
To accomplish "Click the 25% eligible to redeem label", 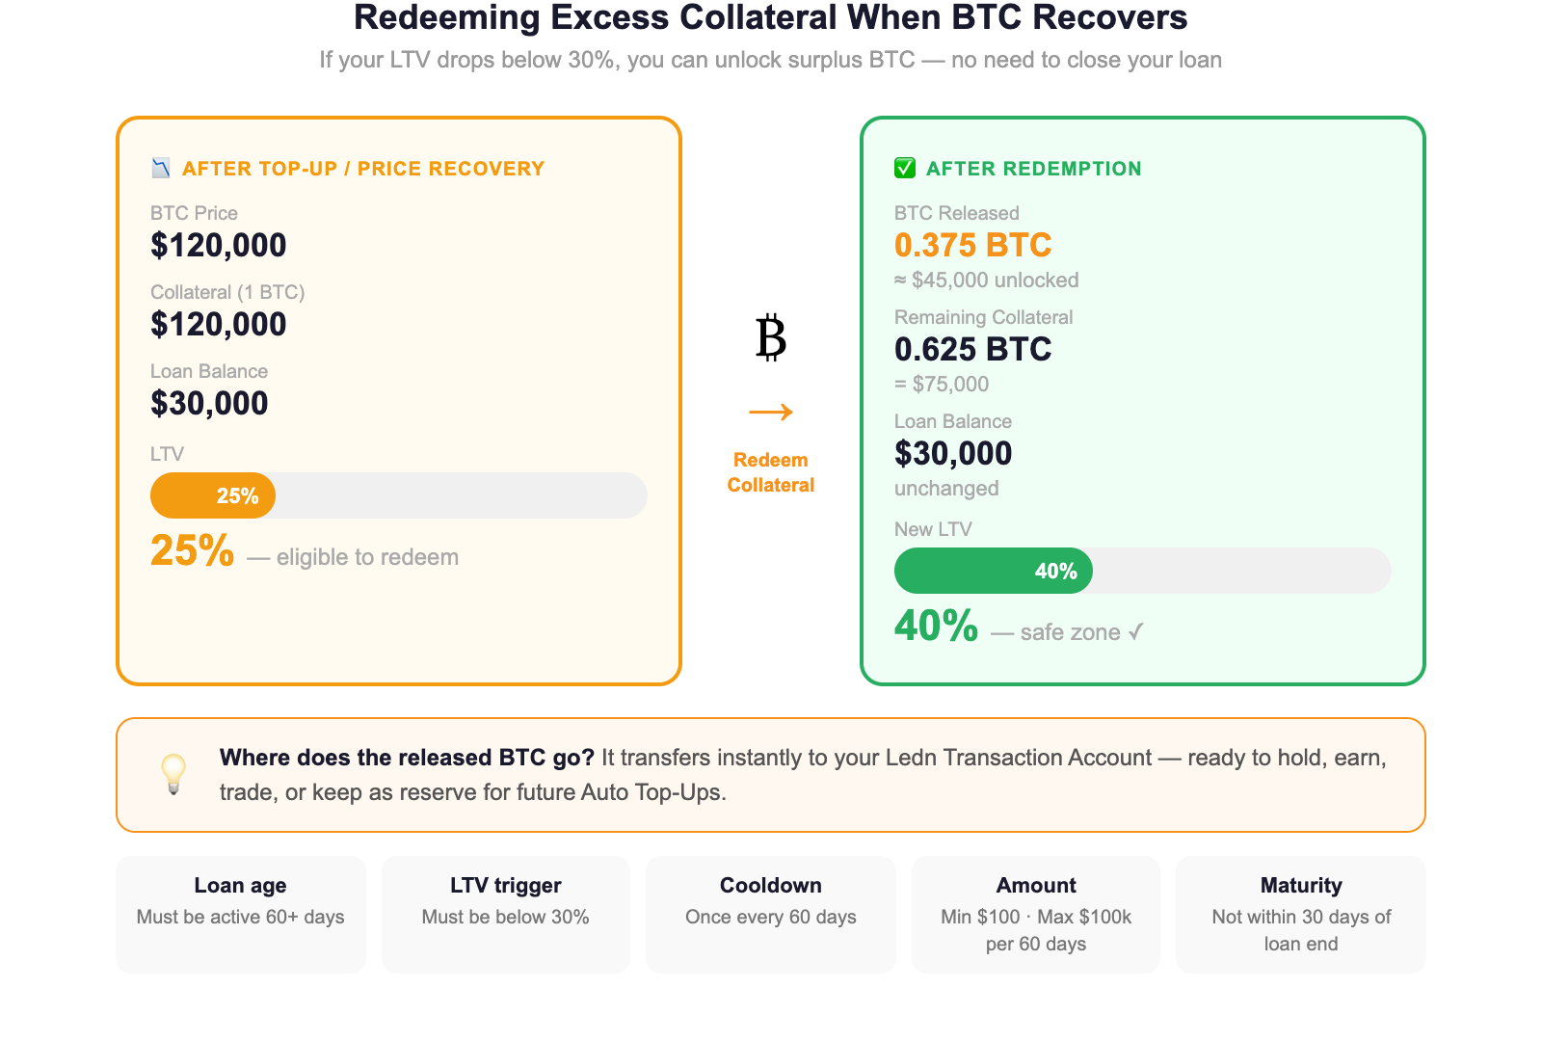I will coord(305,551).
